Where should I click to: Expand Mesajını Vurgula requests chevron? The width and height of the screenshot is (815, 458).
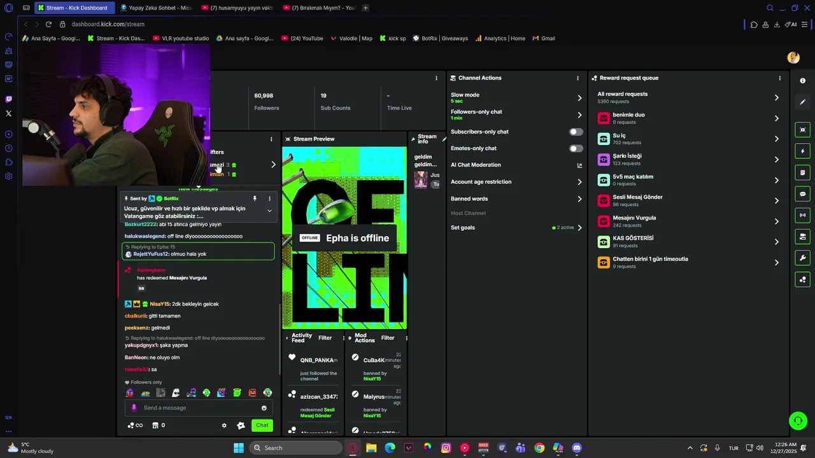coord(776,221)
